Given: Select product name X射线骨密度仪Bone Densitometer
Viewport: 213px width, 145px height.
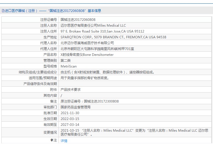Looking at the screenshot, I should (x=87, y=55).
